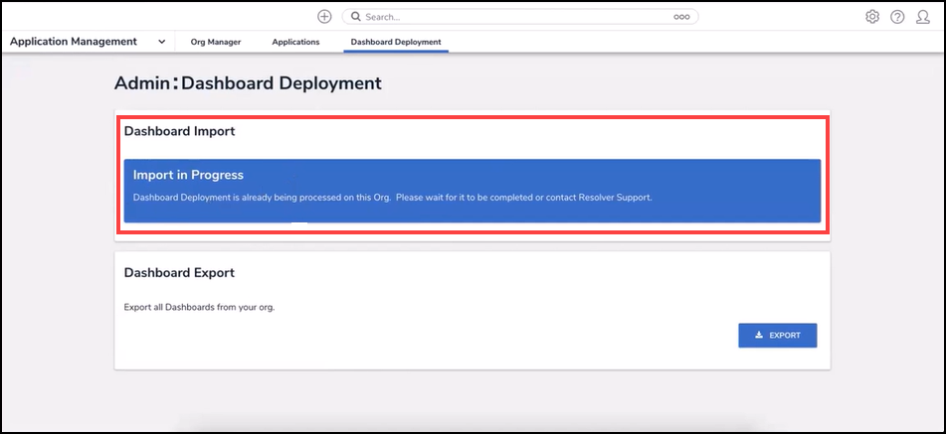Click the Import in Progress banner heading

(x=189, y=175)
